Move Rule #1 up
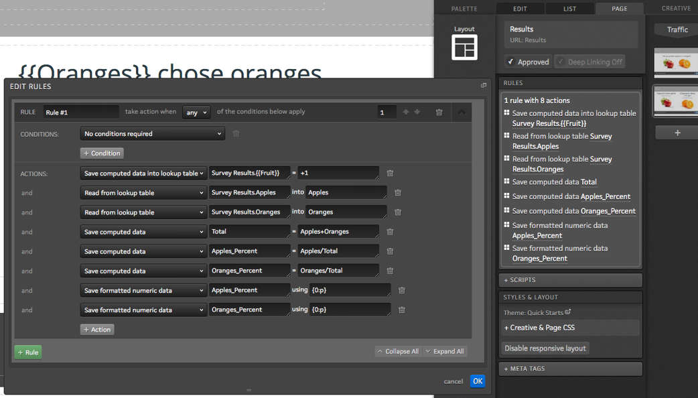 (405, 112)
